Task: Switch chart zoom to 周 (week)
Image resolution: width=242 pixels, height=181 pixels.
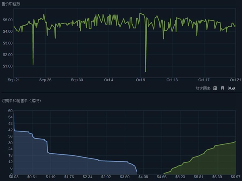Action: (215, 88)
